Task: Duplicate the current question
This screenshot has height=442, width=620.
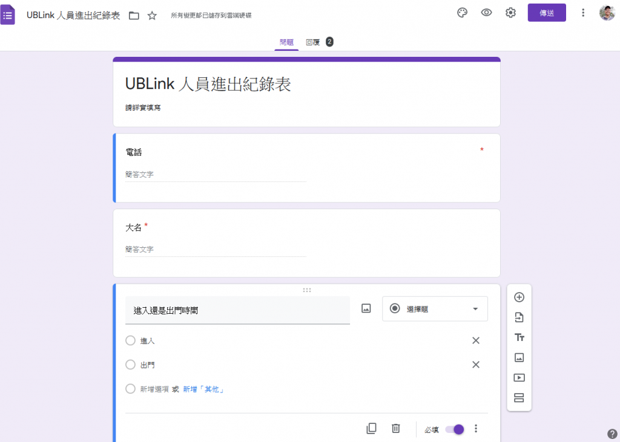Action: tap(371, 429)
